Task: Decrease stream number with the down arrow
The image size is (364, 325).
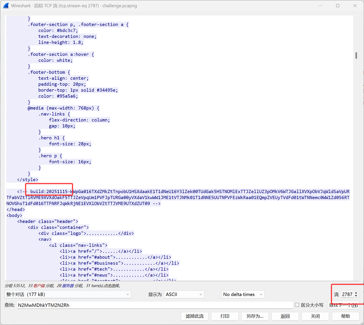Action: (x=356, y=296)
